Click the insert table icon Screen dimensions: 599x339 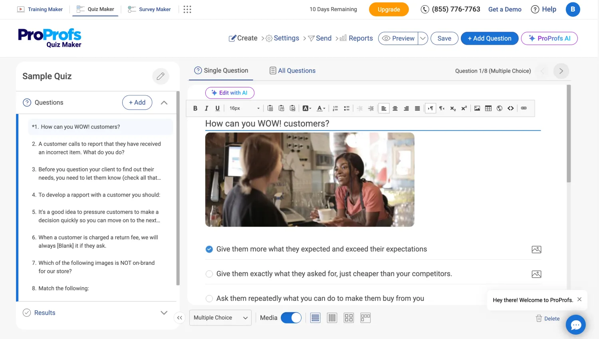coord(488,108)
